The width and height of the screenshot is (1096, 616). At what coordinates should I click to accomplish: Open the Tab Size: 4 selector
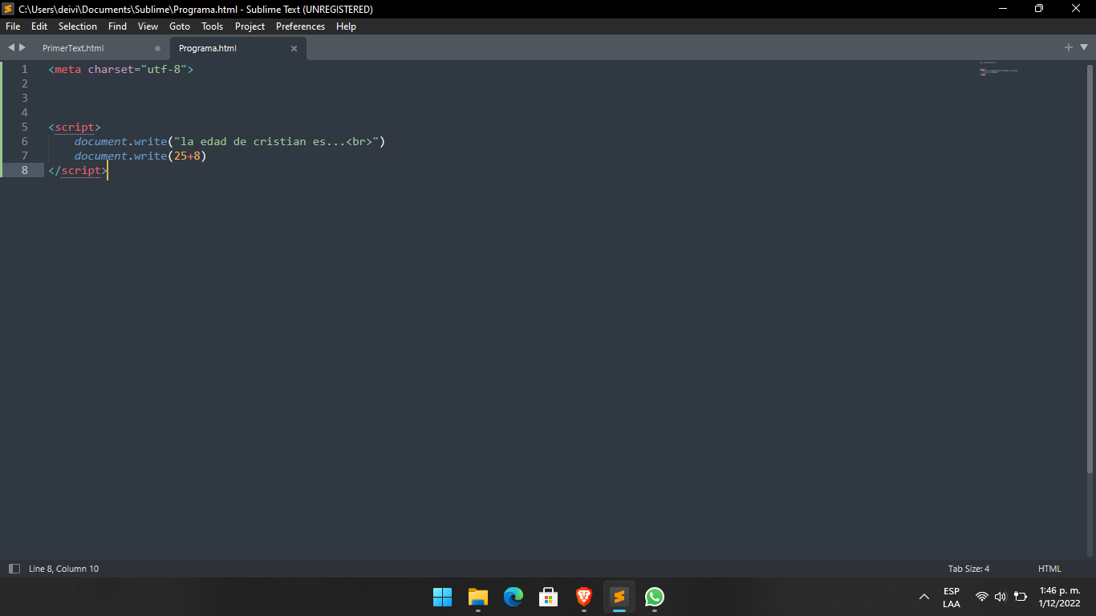[968, 569]
